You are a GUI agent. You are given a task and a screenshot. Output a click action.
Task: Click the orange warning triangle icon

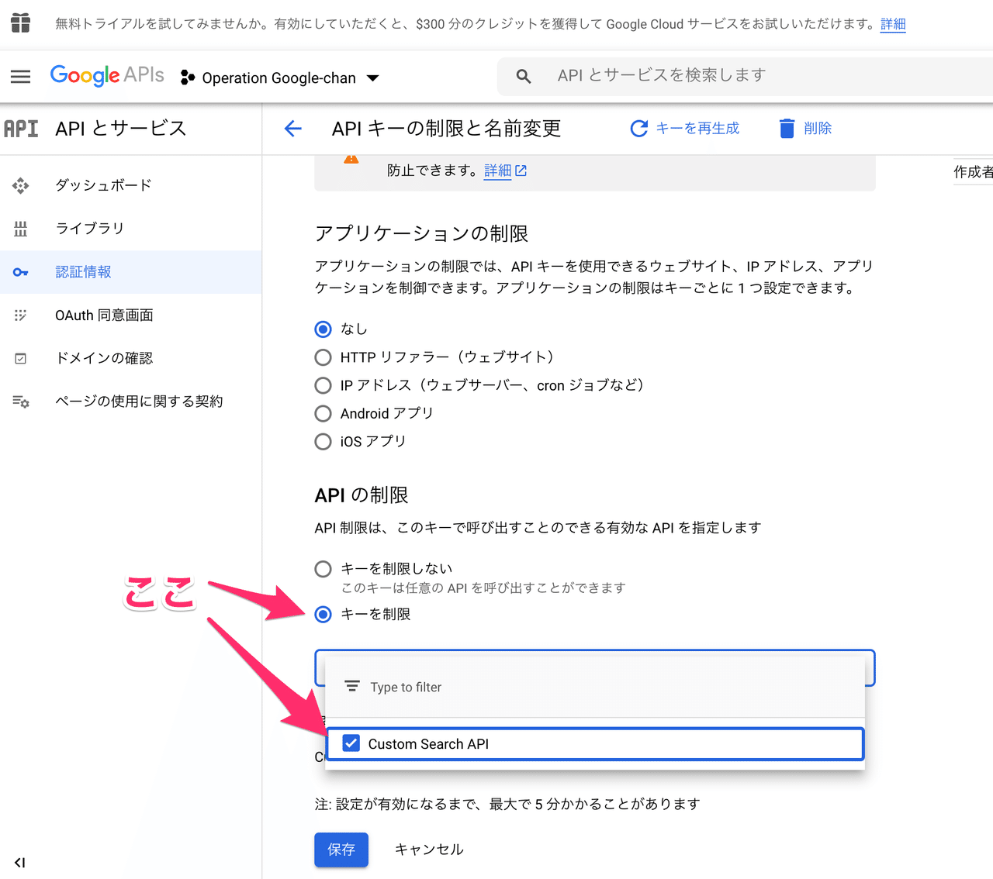351,158
